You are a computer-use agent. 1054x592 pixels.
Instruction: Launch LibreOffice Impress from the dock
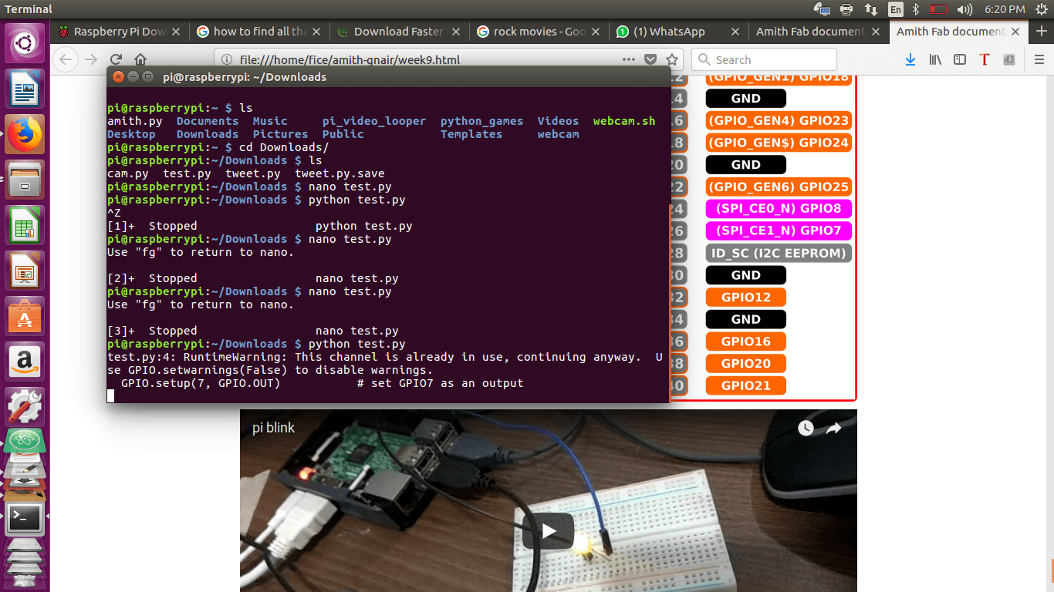coord(25,271)
